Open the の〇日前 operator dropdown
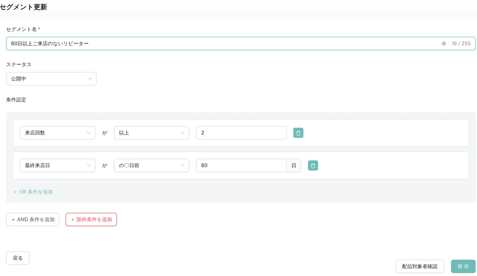 pyautogui.click(x=151, y=166)
